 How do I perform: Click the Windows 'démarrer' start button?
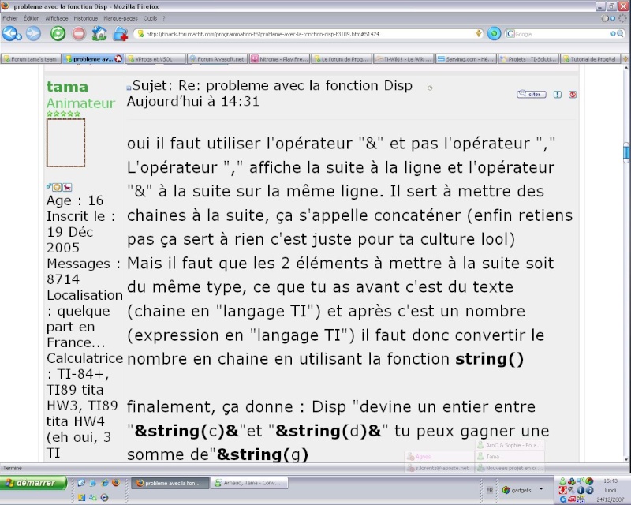click(x=34, y=483)
